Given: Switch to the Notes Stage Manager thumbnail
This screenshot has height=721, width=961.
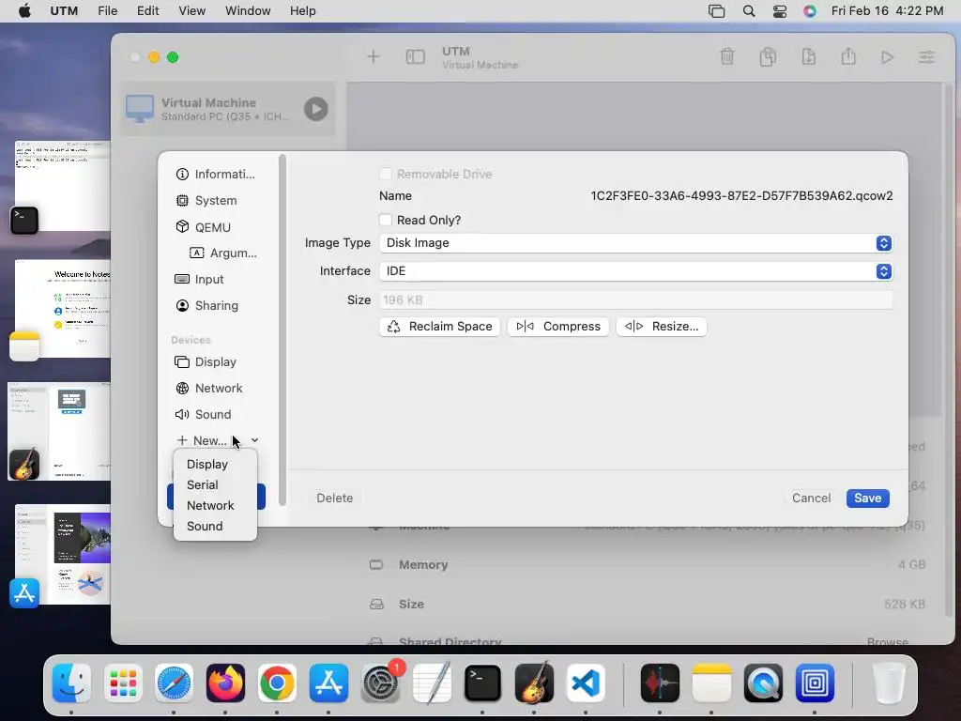Looking at the screenshot, I should [x=61, y=310].
